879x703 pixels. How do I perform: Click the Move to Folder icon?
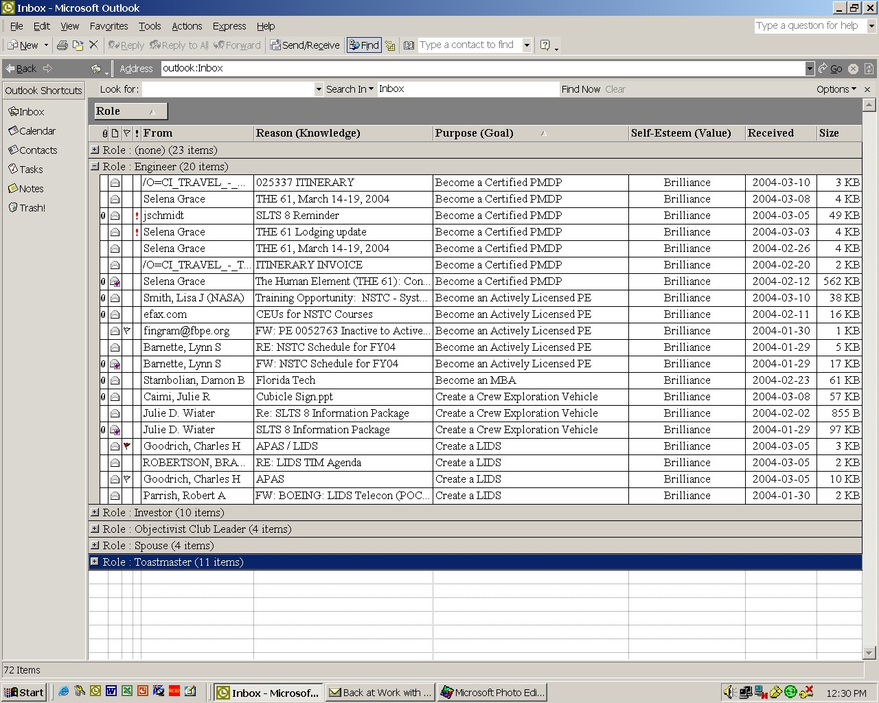pos(78,45)
